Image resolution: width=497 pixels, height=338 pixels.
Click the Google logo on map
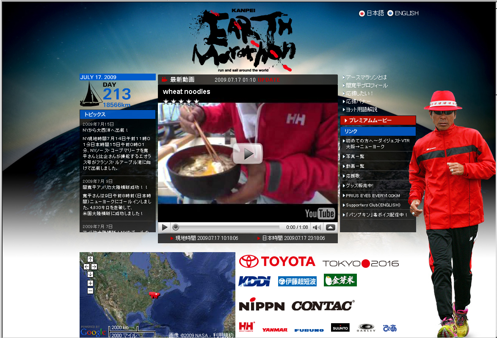93,332
